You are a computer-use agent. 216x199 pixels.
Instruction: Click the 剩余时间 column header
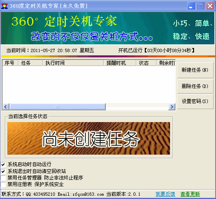point(166,63)
